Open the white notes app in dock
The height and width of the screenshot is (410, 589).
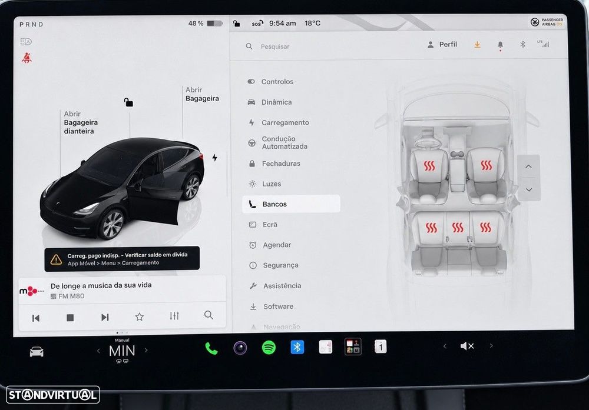click(x=325, y=347)
